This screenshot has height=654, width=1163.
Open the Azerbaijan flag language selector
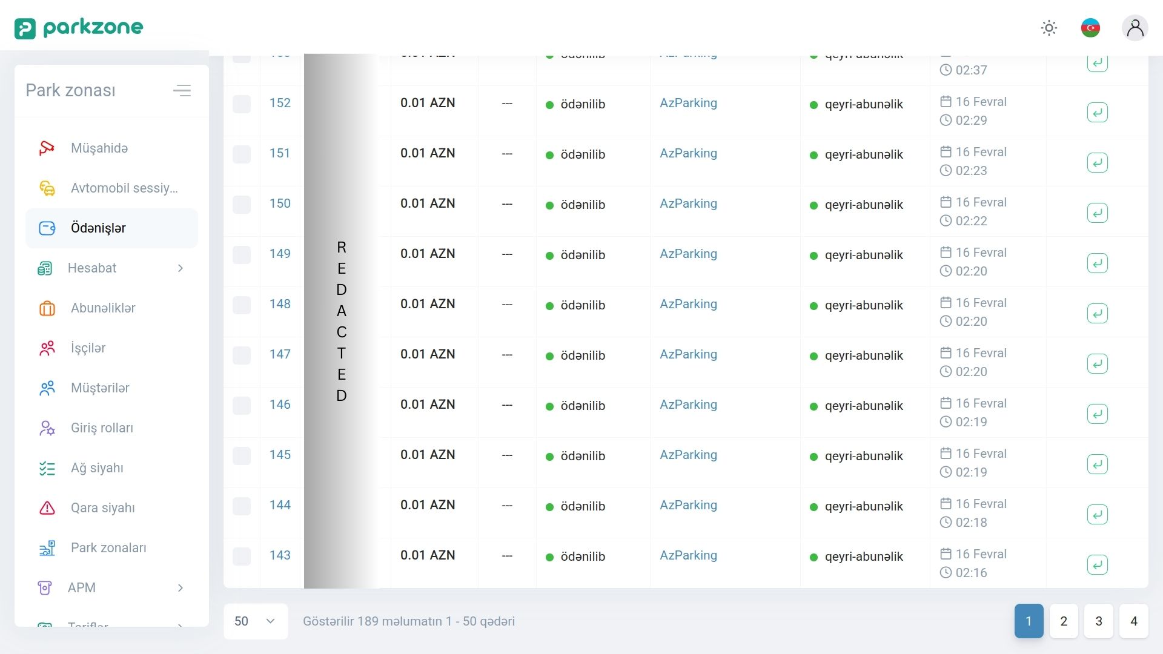pos(1090,28)
